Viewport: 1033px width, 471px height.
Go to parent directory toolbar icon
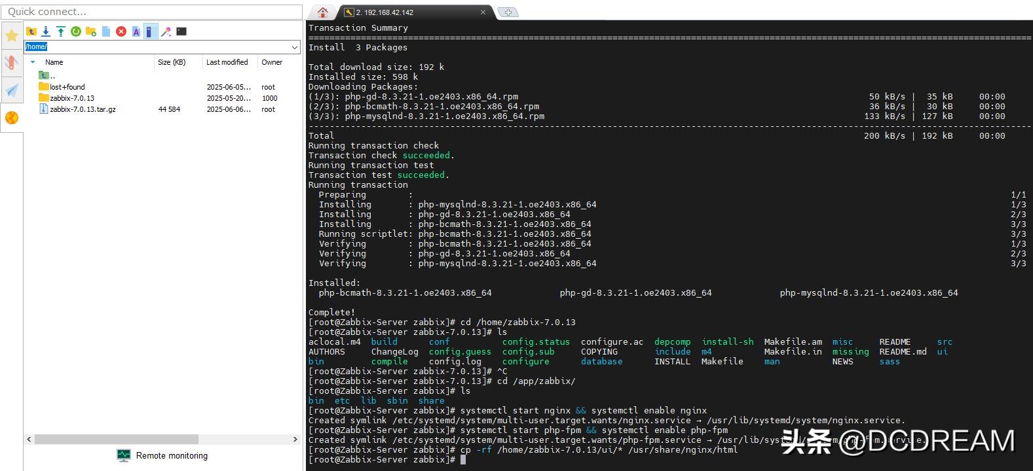[x=31, y=31]
